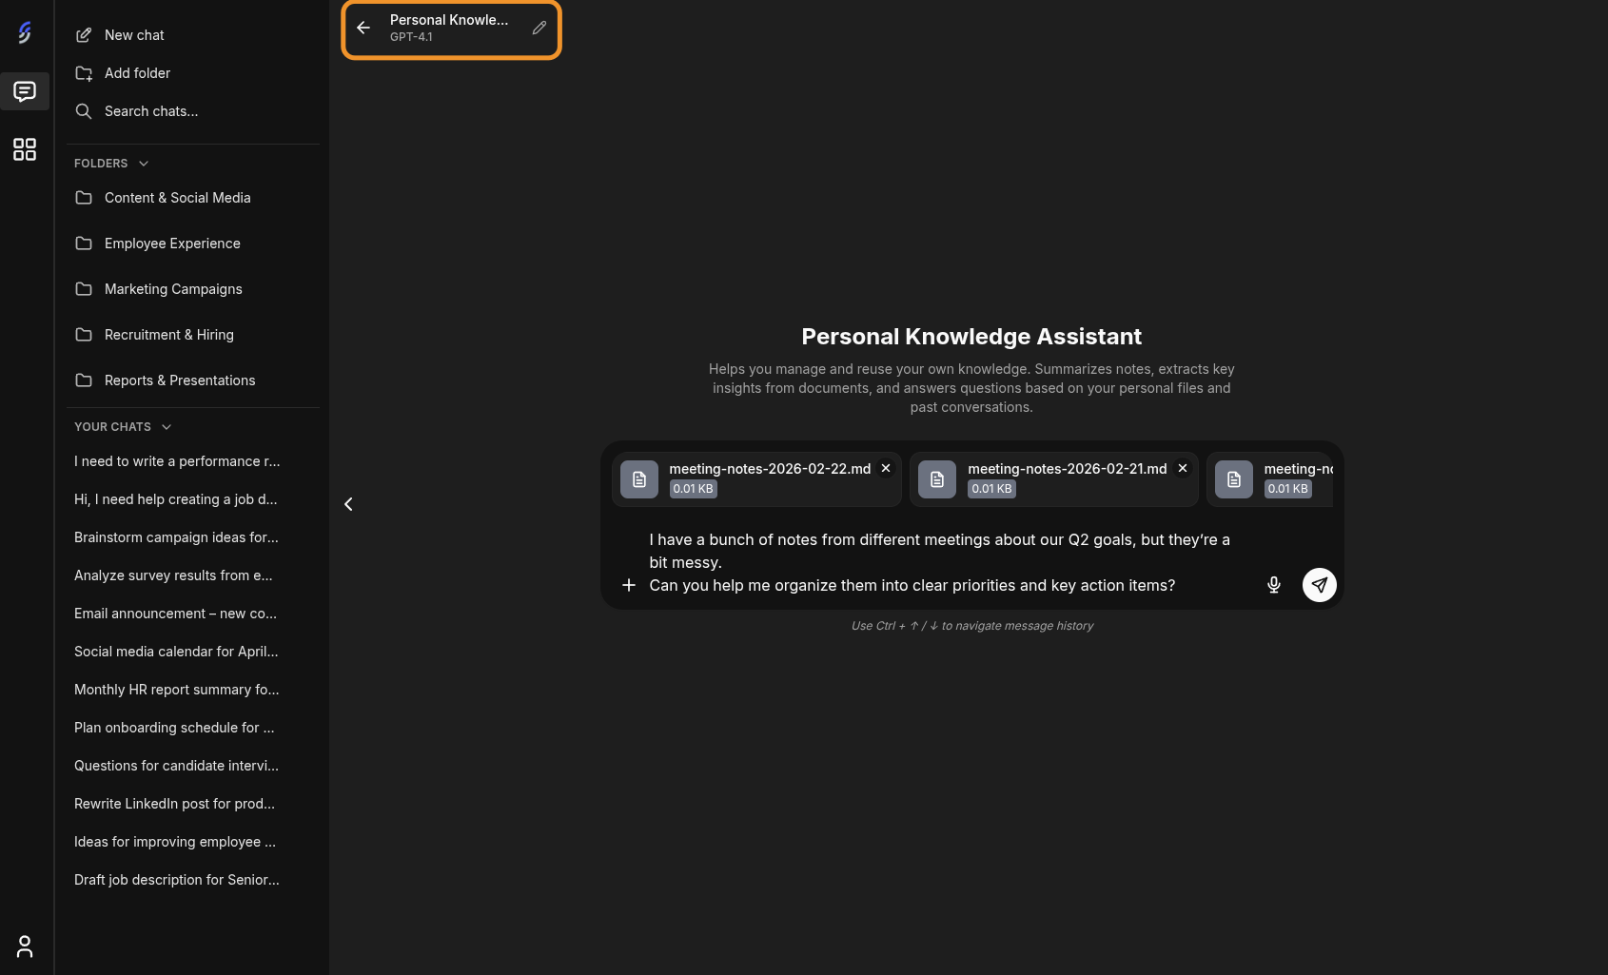Viewport: 1608px width, 975px height.
Task: Open the chat search
Action: point(150,111)
